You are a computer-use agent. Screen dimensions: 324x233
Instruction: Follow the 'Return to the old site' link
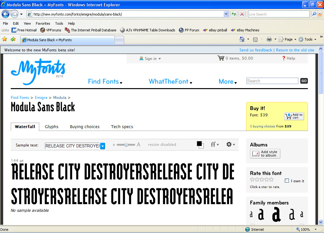pos(295,50)
